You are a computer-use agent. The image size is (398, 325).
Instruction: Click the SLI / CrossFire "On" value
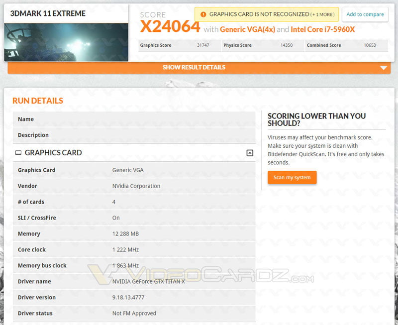click(x=116, y=217)
